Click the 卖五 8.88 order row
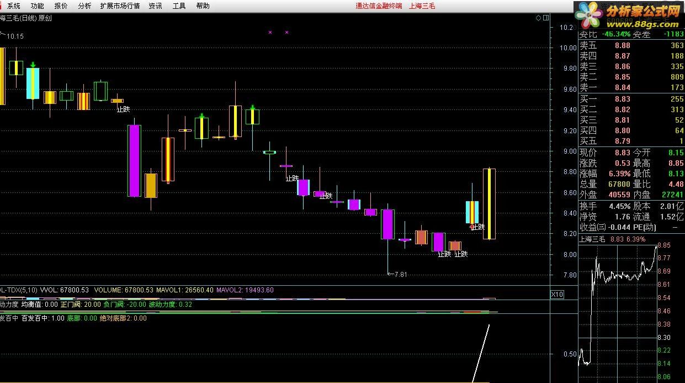This screenshot has width=685, height=383. point(631,46)
